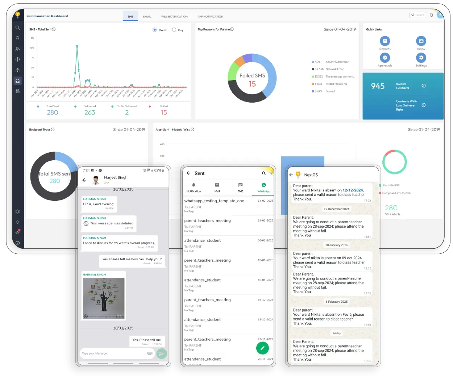Screen dimensions: 453x381
Task: Click info icon next to Alert Sent - Module-Wise
Action: point(192,129)
